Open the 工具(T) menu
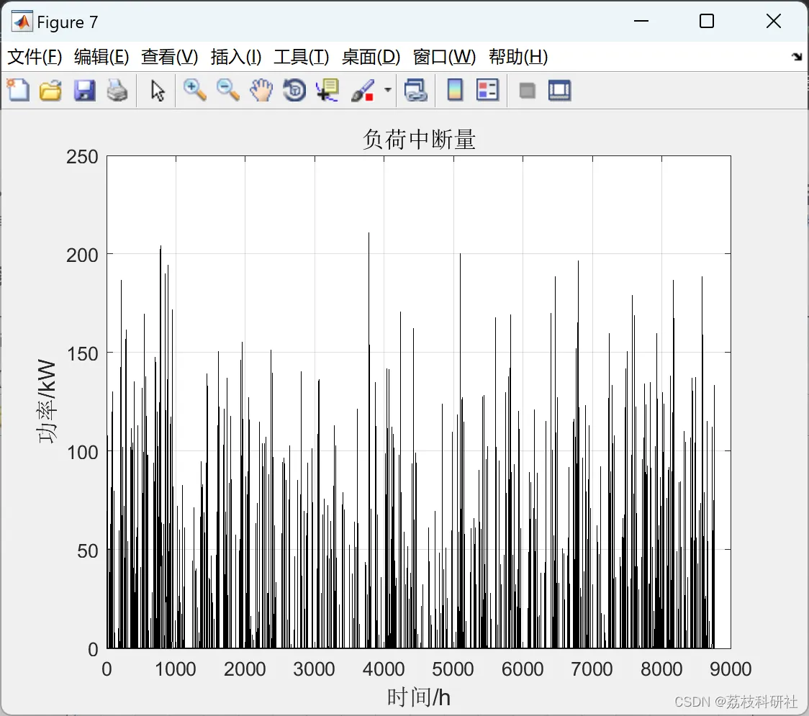Viewport: 809px width, 716px height. 302,57
